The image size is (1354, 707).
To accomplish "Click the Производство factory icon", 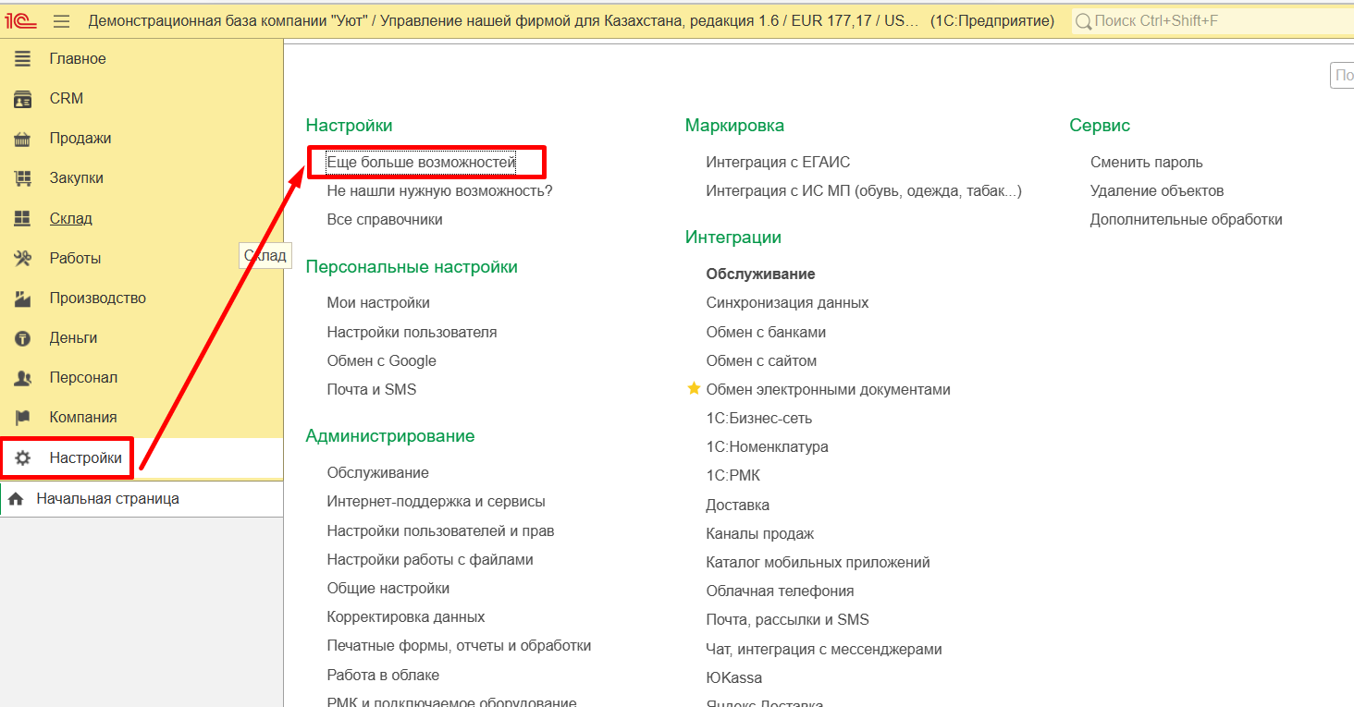I will pos(22,298).
